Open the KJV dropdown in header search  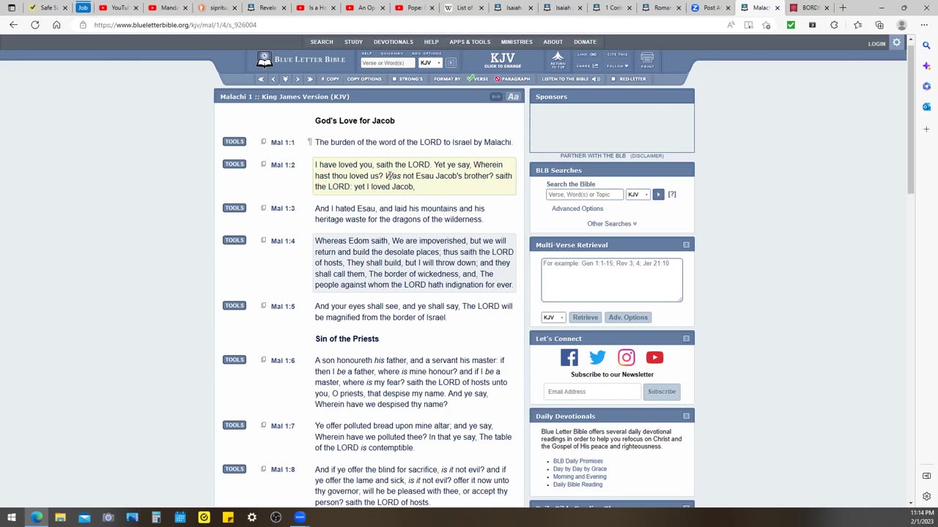[430, 63]
